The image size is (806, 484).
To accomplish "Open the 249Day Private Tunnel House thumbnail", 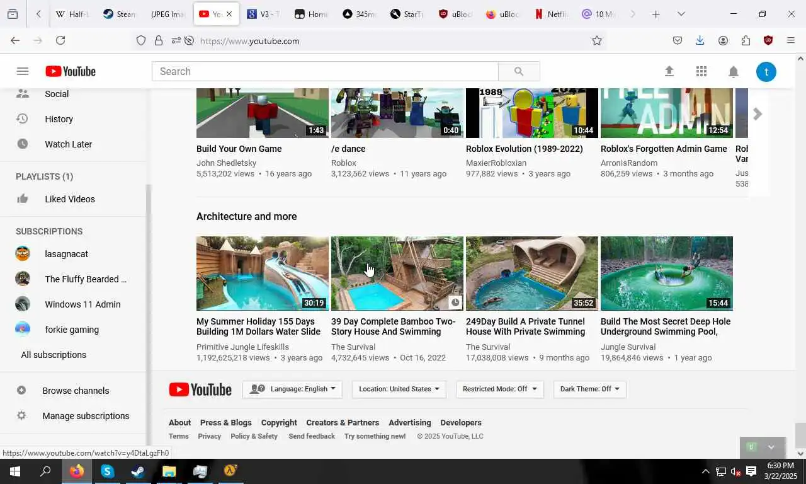I will 532,274.
